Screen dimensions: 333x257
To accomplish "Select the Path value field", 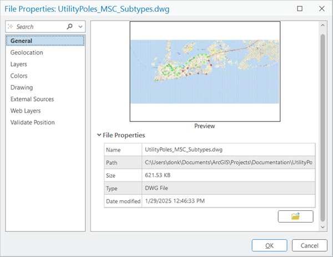I will [x=228, y=162].
